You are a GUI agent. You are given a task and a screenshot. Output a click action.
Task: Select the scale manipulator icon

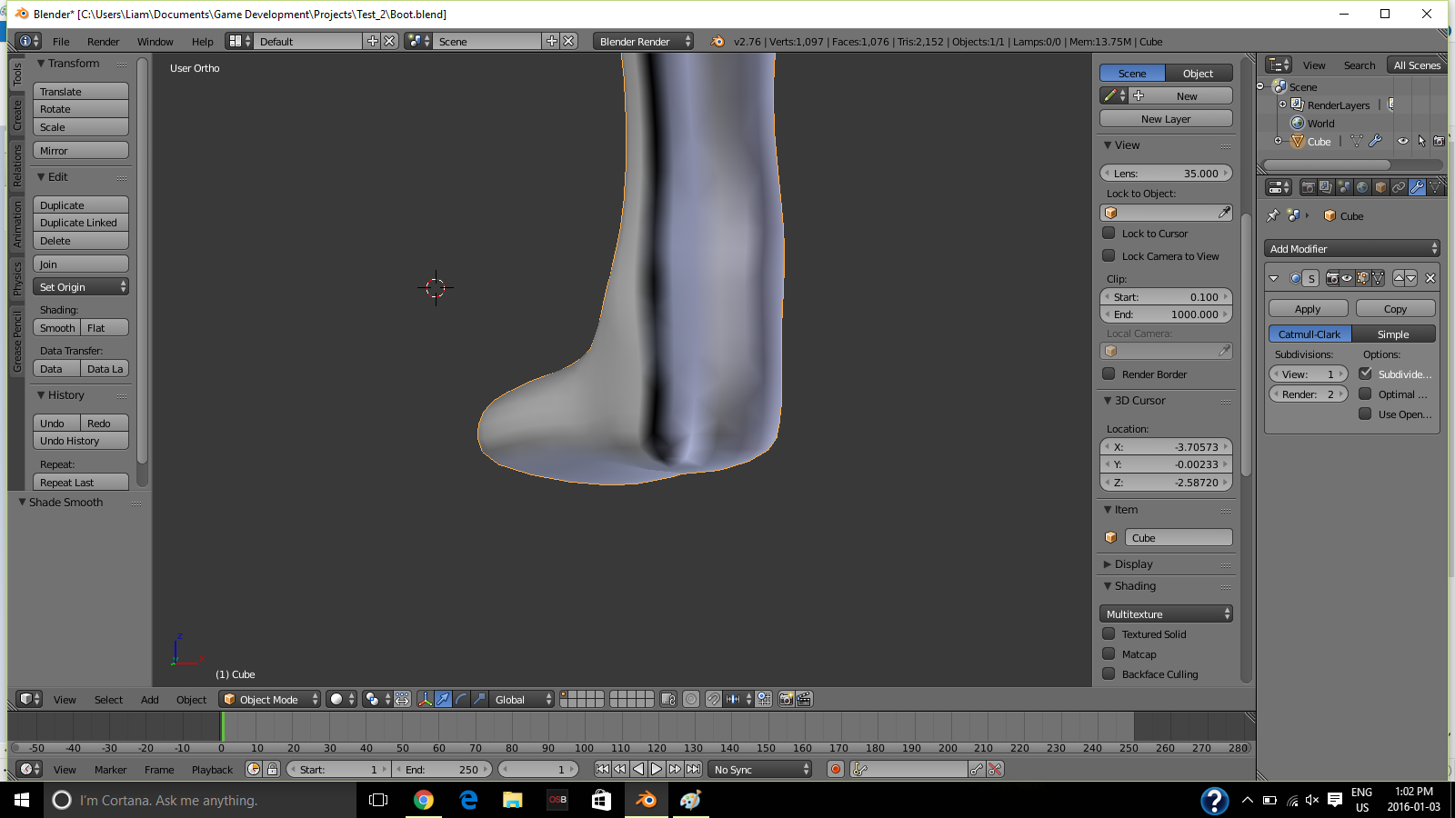(479, 699)
